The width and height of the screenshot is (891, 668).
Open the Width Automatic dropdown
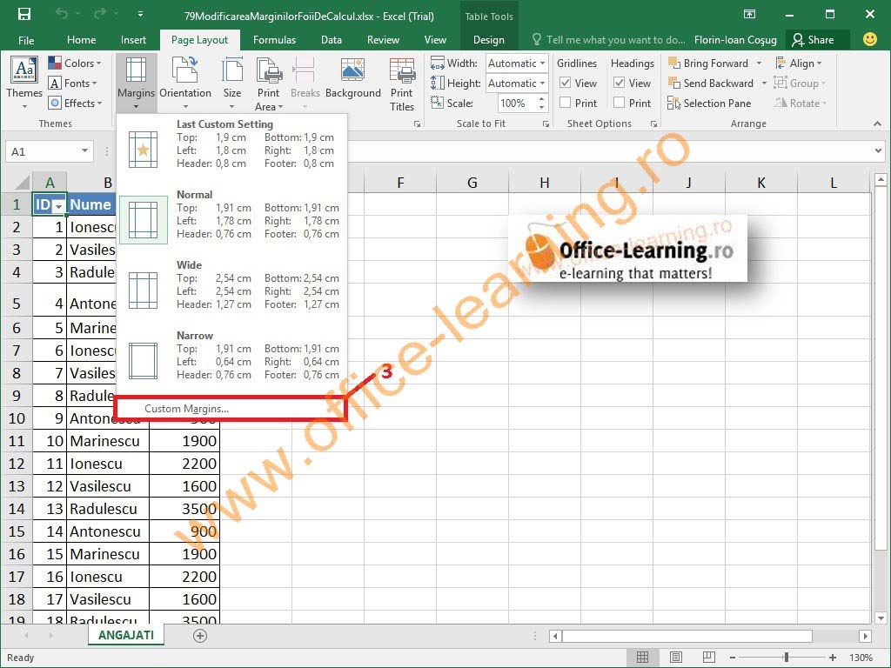tap(543, 63)
